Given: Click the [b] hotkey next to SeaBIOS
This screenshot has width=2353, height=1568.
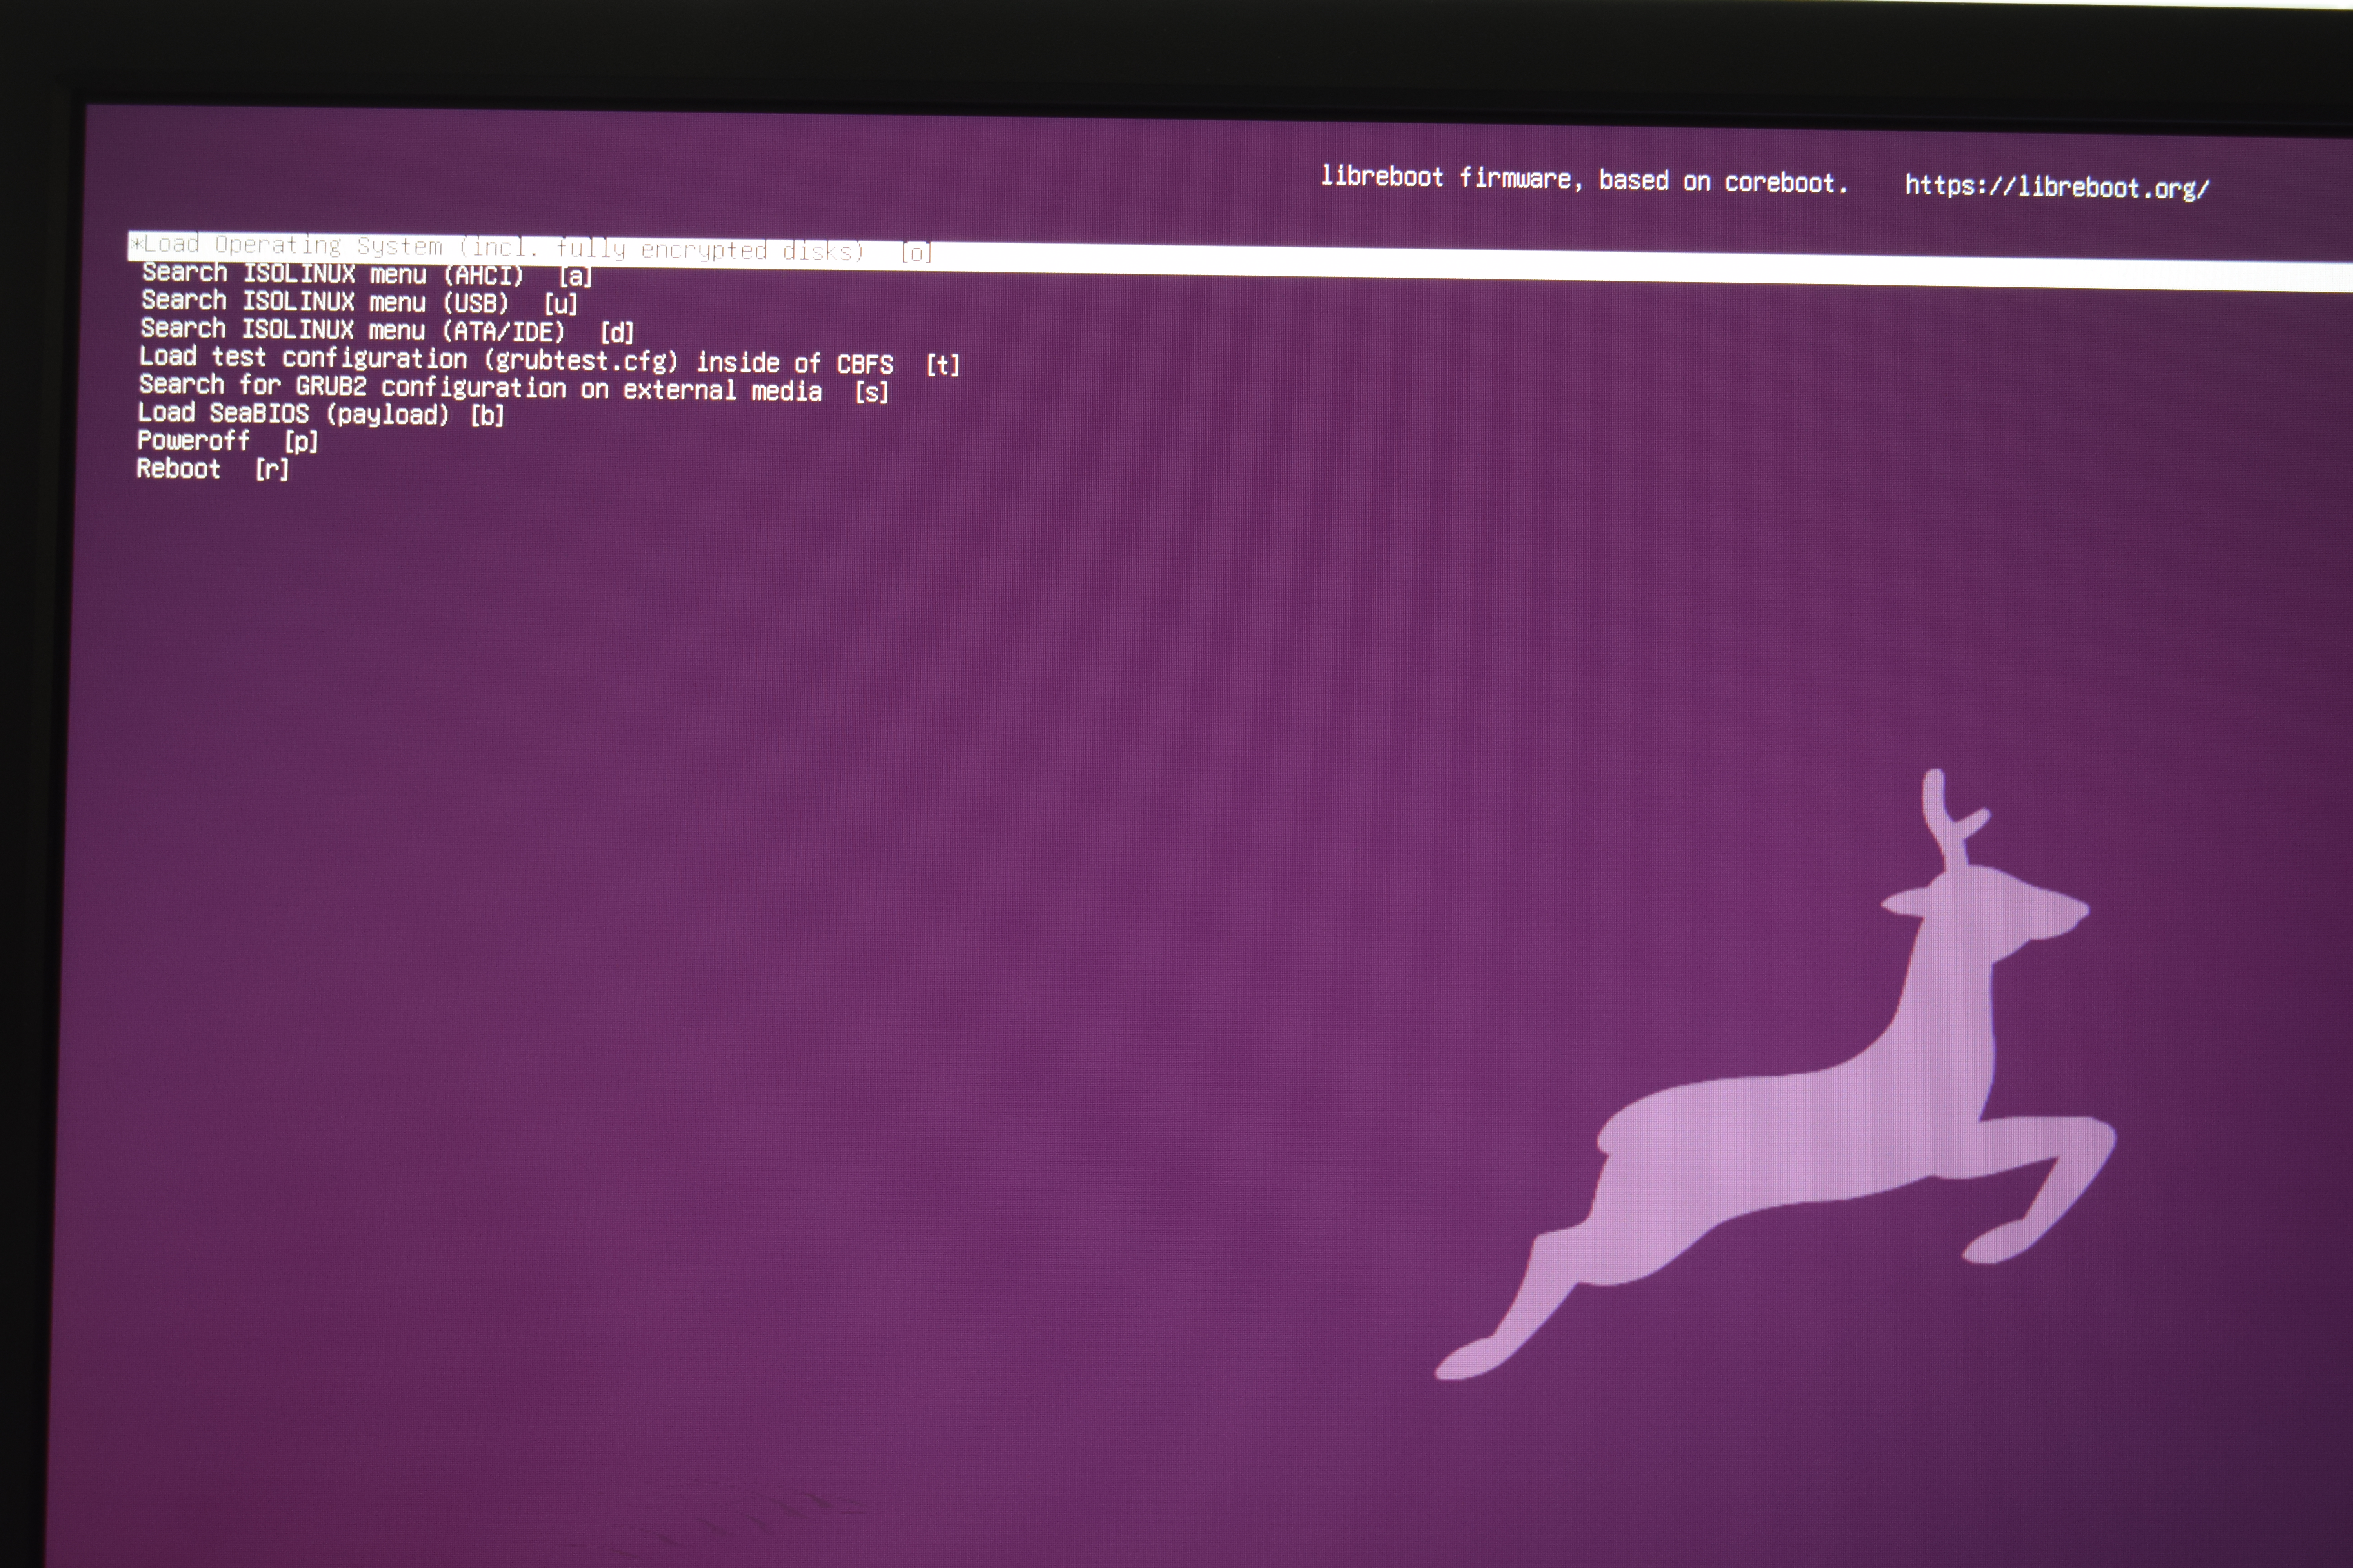Looking at the screenshot, I should click(x=487, y=415).
